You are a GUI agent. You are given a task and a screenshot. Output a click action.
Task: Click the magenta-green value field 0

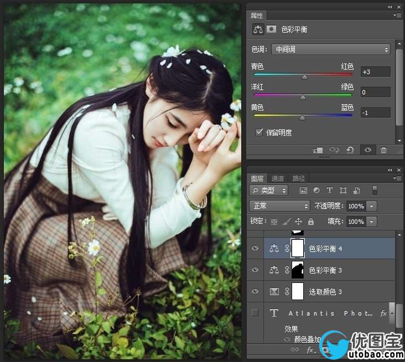coord(376,92)
